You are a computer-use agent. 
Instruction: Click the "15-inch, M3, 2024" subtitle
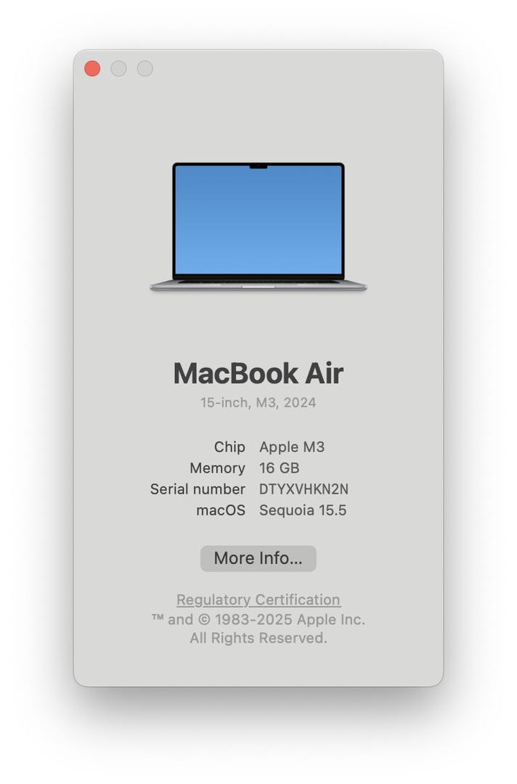pos(258,402)
